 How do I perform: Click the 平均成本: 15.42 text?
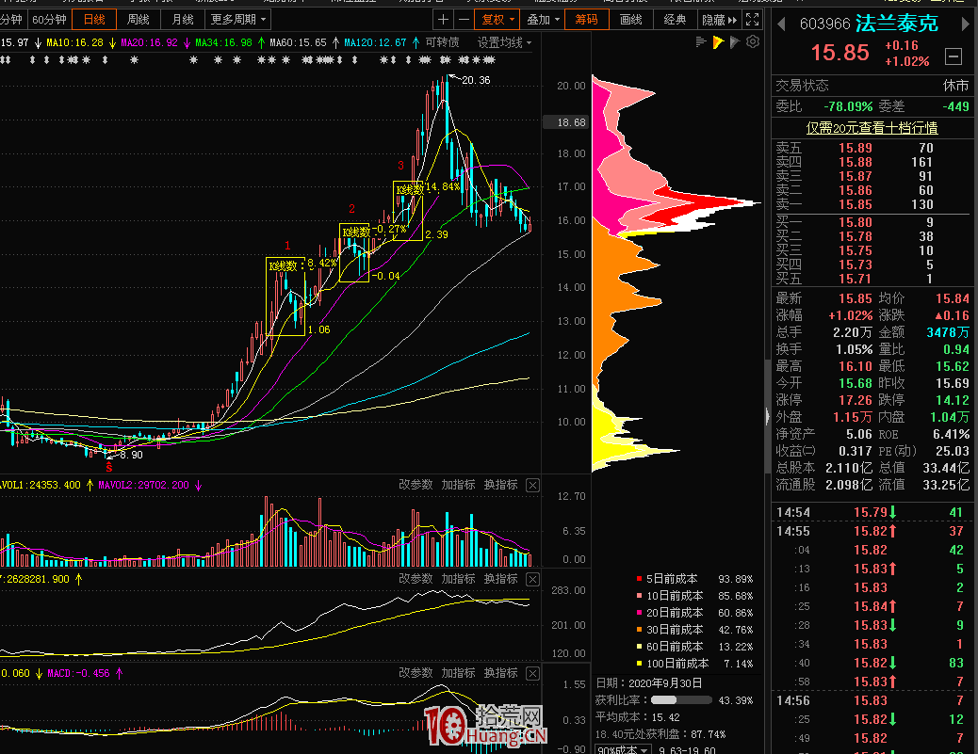pos(638,717)
